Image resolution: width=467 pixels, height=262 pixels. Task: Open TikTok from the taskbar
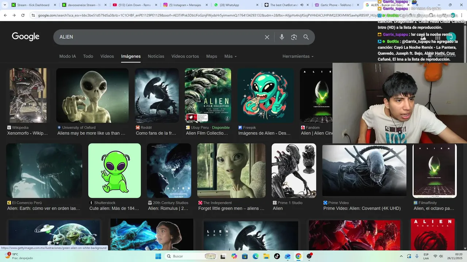(277, 256)
